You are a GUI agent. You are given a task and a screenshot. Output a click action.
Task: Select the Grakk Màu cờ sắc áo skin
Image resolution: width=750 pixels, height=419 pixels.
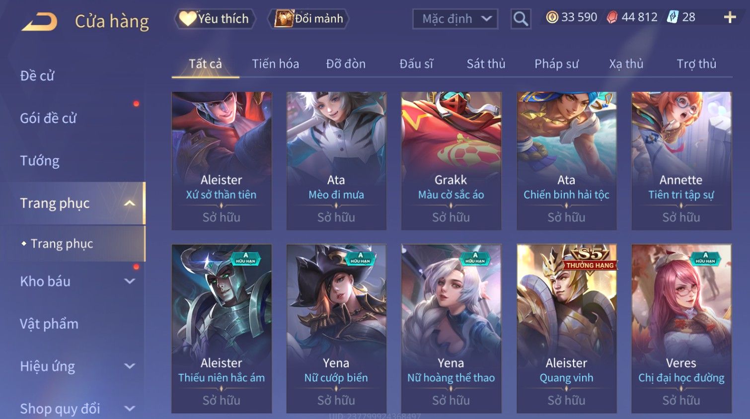(451, 160)
